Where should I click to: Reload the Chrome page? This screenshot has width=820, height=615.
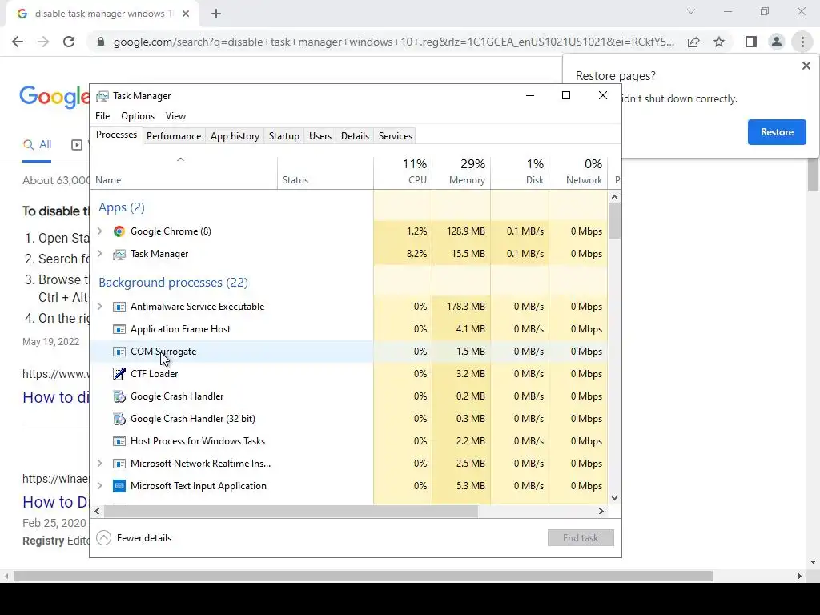pos(69,42)
